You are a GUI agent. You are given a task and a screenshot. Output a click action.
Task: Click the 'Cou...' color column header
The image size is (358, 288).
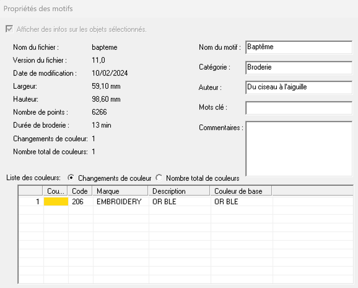56,191
